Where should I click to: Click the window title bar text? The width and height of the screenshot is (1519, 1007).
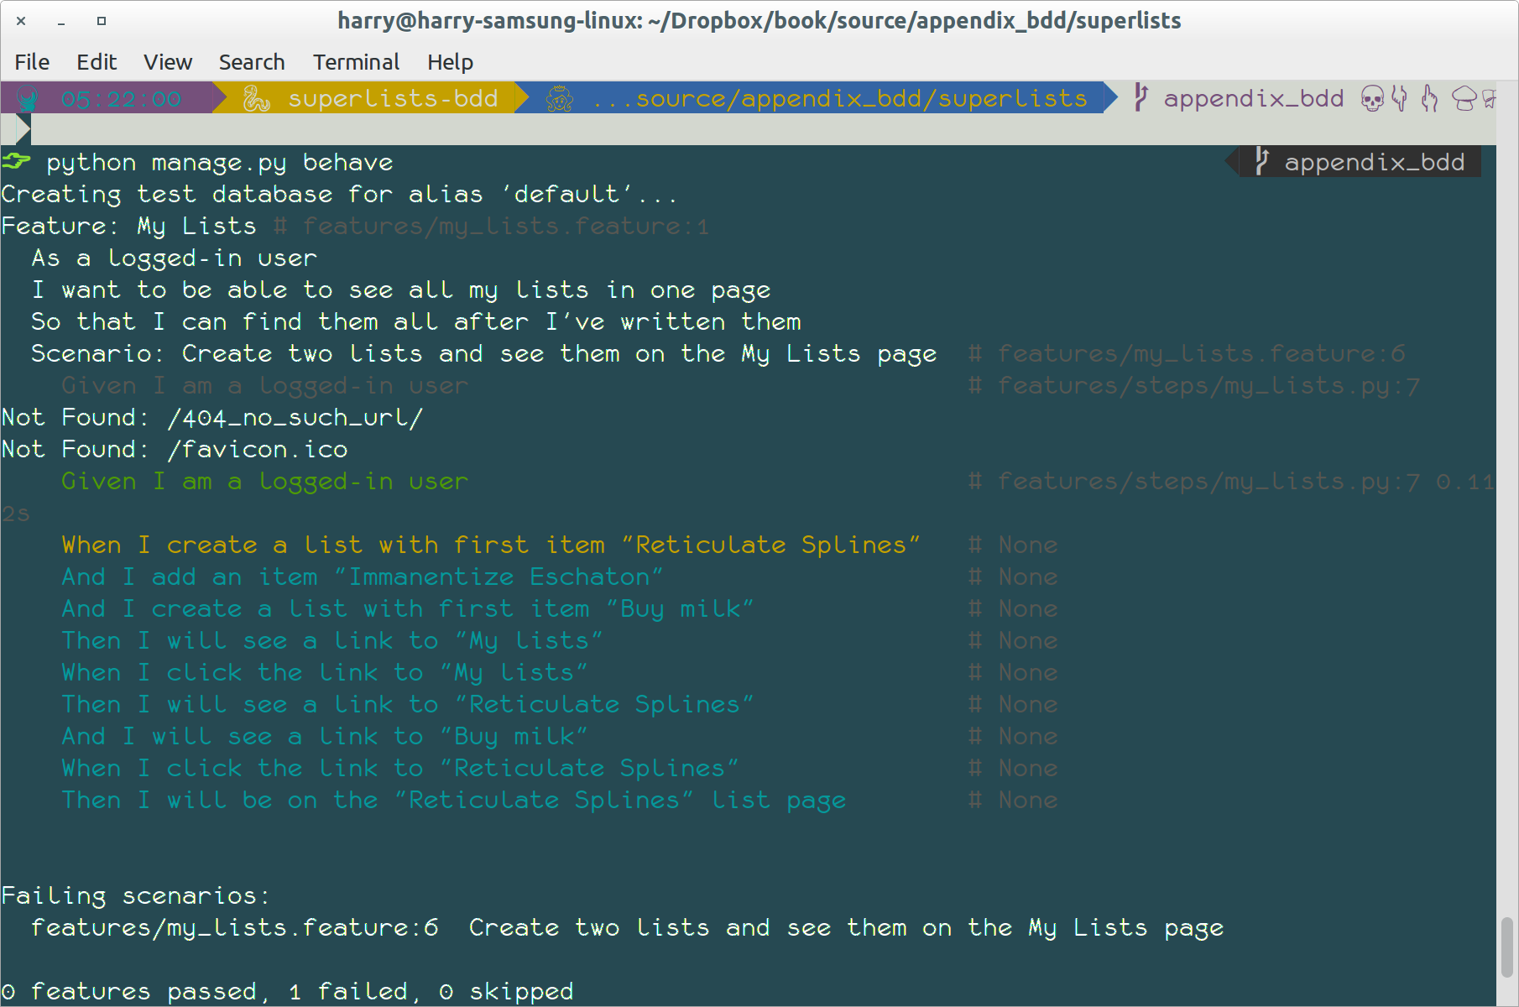click(x=759, y=21)
